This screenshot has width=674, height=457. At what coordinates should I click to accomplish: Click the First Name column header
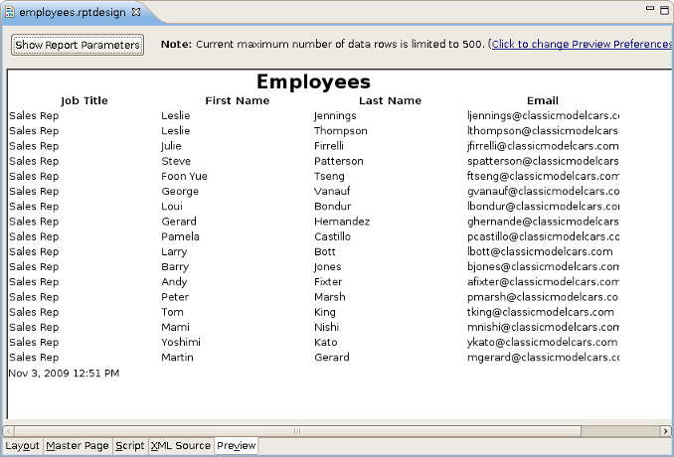[238, 100]
